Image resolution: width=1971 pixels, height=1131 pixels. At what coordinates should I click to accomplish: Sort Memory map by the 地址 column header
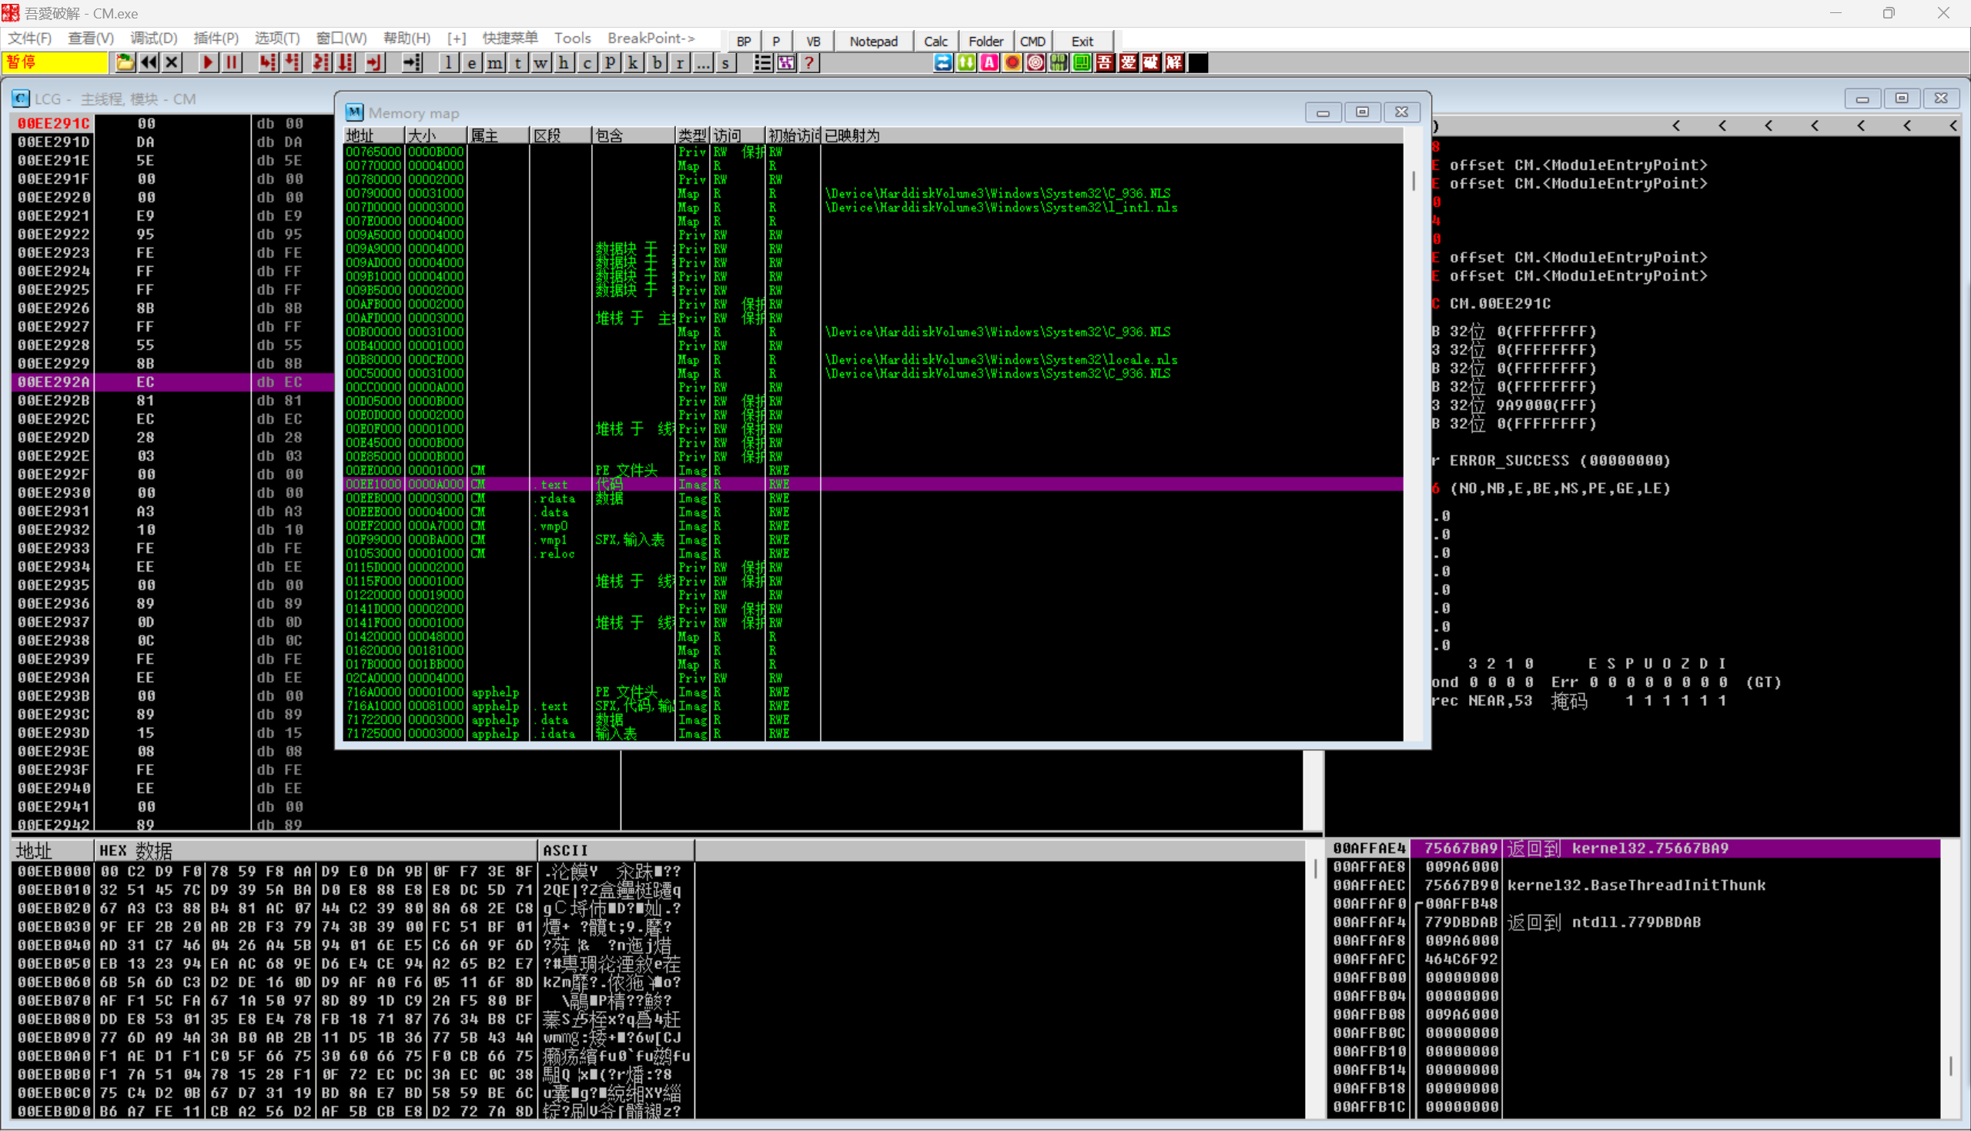pyautogui.click(x=373, y=135)
